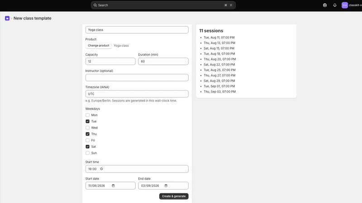
Task: Select session Sat, Aug 22, 07:00 PM
Action: pos(219,65)
